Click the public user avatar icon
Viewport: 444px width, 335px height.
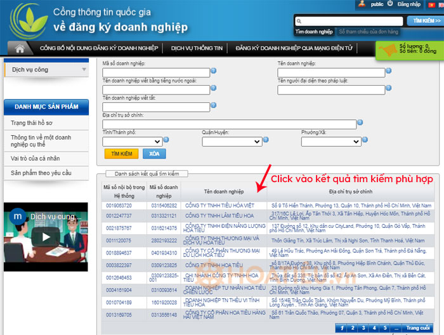(x=360, y=4)
